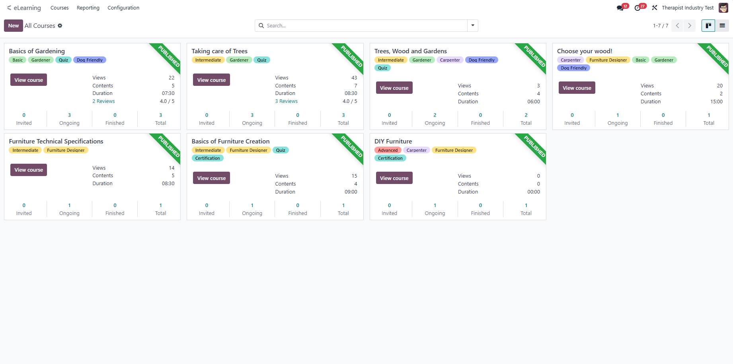Go to the next page arrow
Viewport: 733px width, 364px height.
pyautogui.click(x=690, y=25)
